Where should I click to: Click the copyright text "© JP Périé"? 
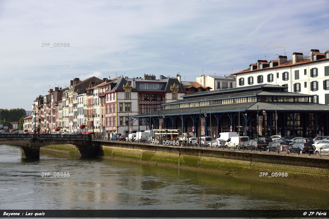[314, 214]
